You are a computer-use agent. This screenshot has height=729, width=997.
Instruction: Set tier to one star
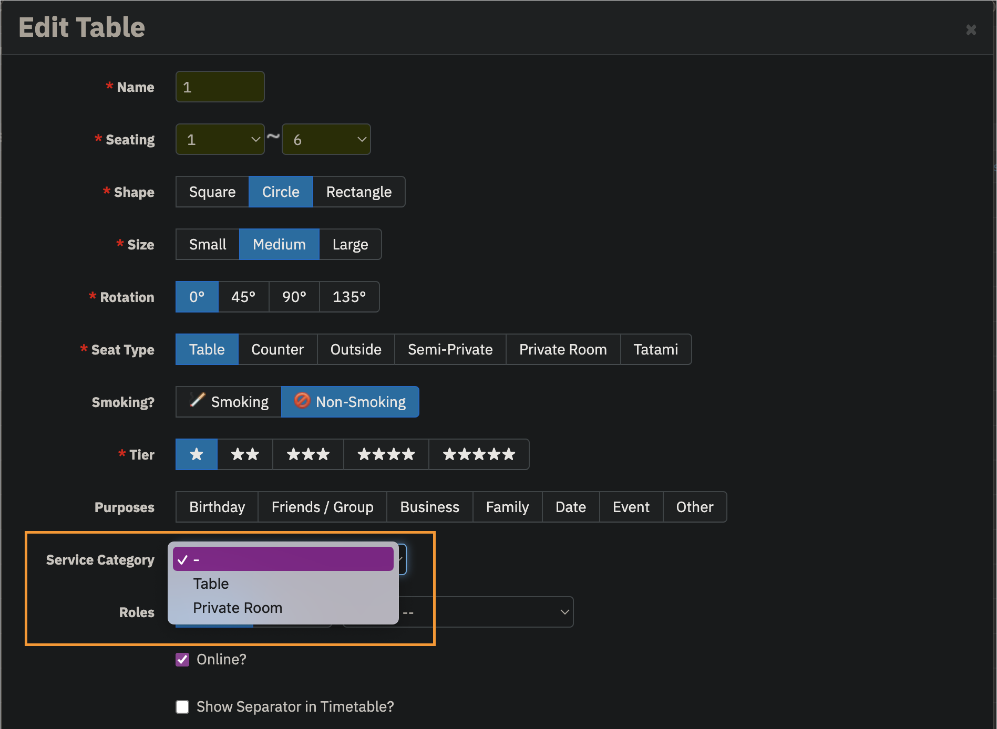(197, 454)
